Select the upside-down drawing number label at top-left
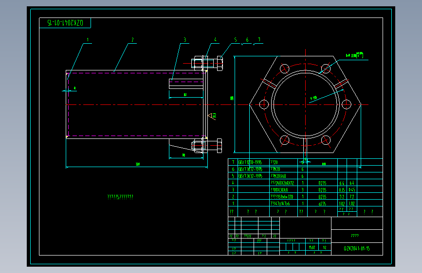The image size is (422, 273). [x=65, y=23]
